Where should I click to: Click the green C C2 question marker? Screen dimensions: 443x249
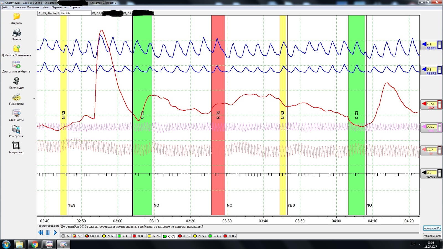pyautogui.click(x=142, y=115)
